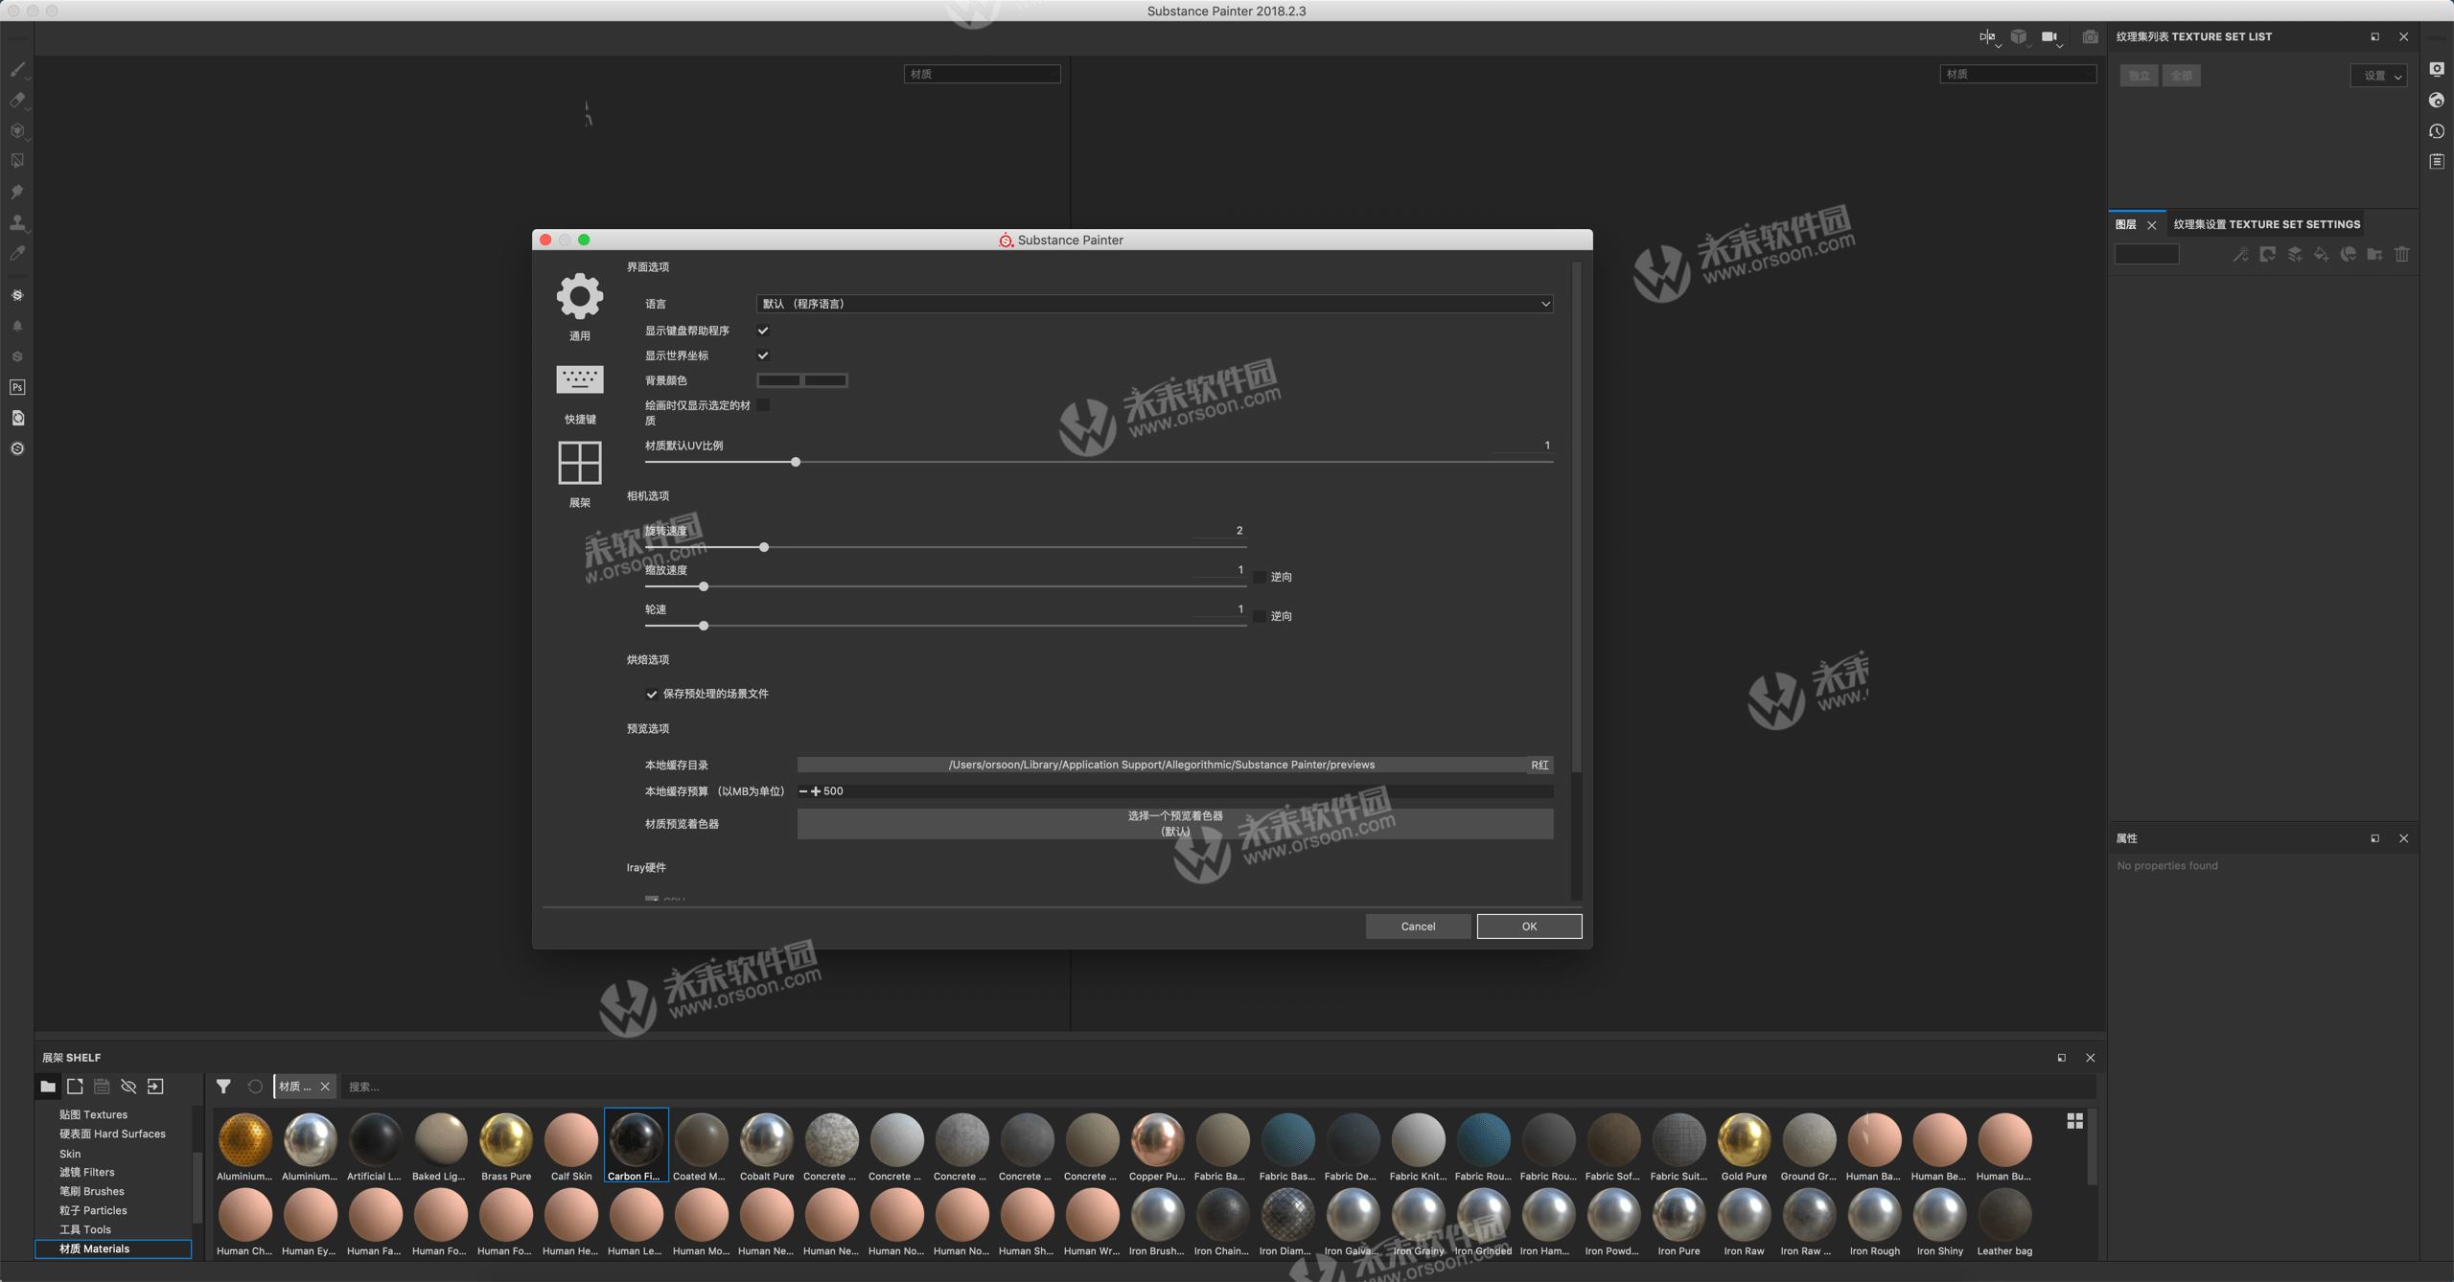
Task: Click the add effect magic wand icon
Action: tap(2240, 254)
